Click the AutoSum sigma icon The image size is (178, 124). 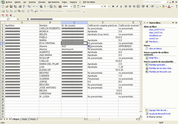[45, 7]
